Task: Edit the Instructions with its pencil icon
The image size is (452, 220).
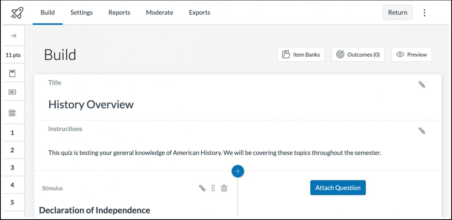Action: click(x=422, y=131)
